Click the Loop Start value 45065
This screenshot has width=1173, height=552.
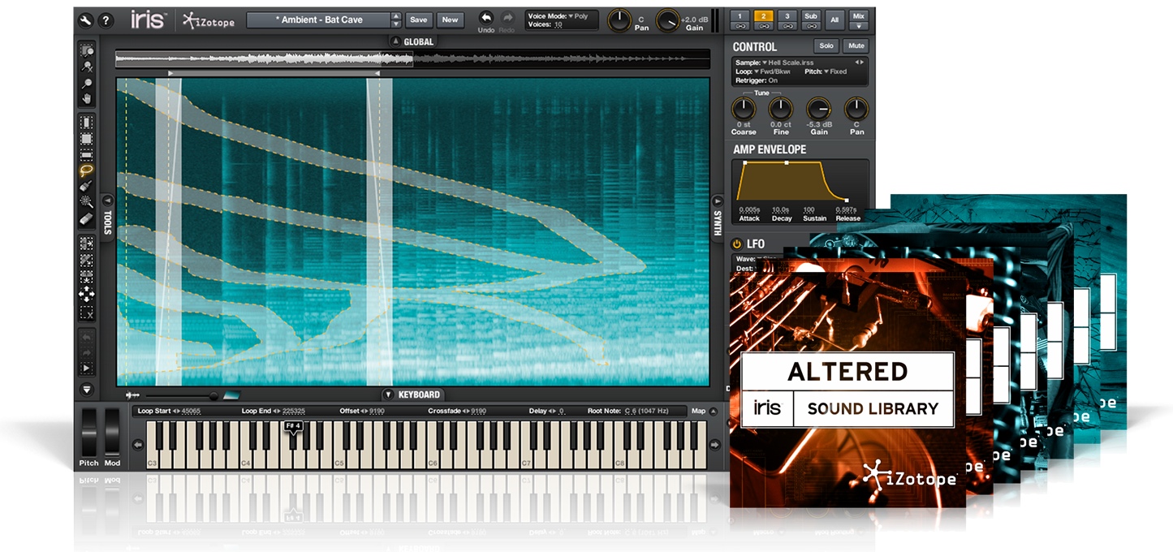192,411
